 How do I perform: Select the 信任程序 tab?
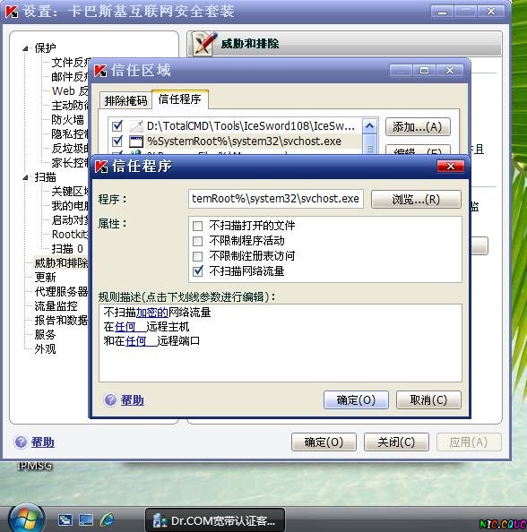click(x=179, y=99)
